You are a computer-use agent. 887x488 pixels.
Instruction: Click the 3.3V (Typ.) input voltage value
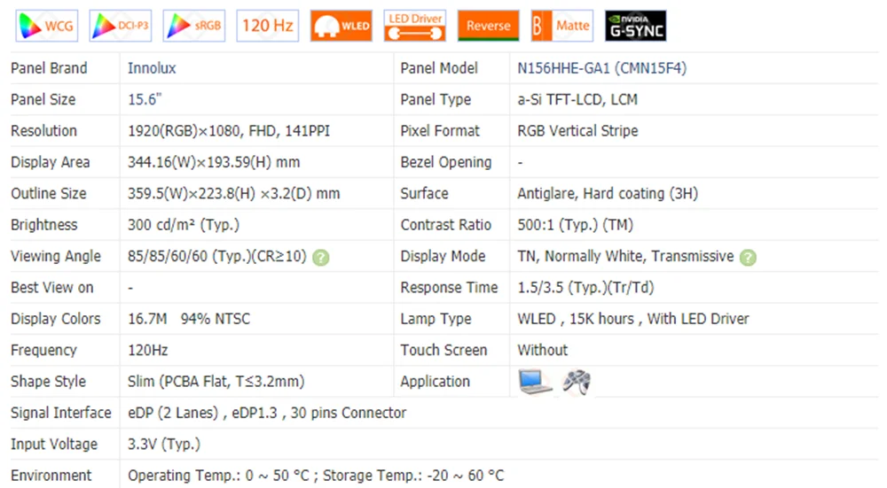pos(164,445)
